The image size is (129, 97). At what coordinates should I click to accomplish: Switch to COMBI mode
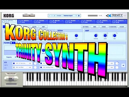[26, 16]
